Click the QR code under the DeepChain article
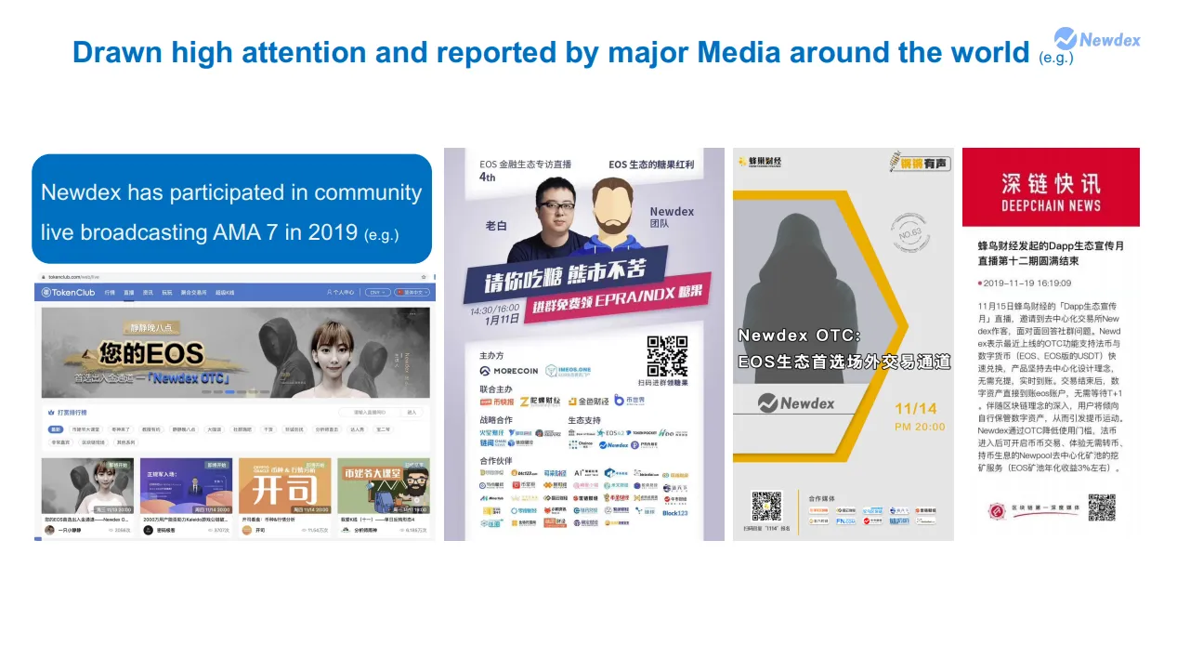The image size is (1177, 659). point(1101,507)
